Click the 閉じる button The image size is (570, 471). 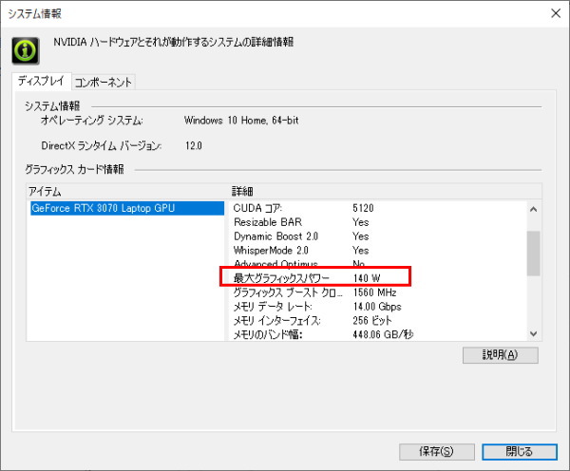[520, 451]
